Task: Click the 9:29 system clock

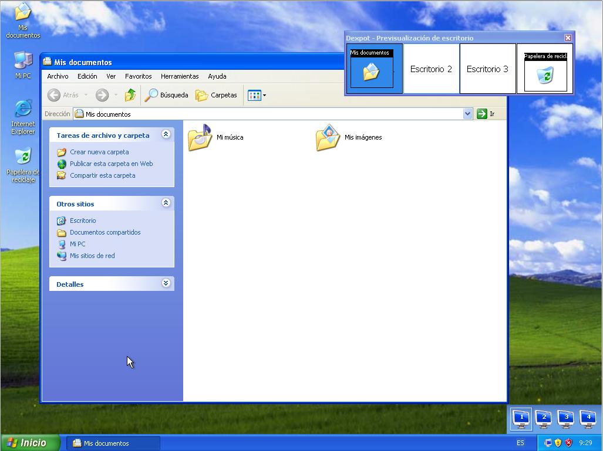Action: coord(585,443)
